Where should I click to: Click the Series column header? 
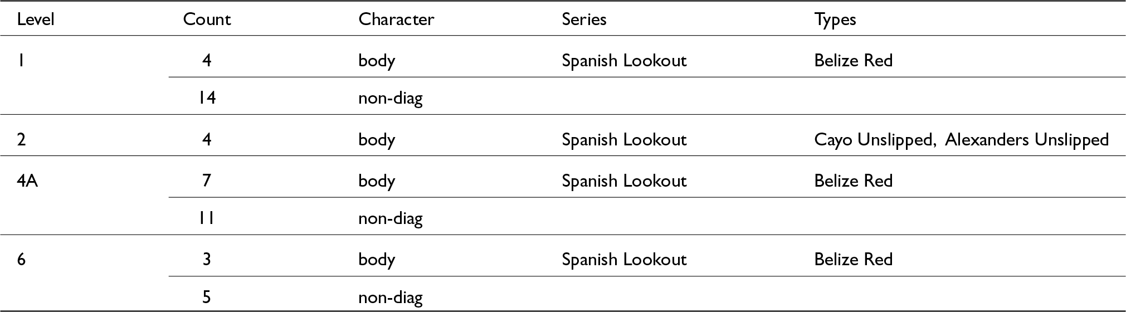584,19
